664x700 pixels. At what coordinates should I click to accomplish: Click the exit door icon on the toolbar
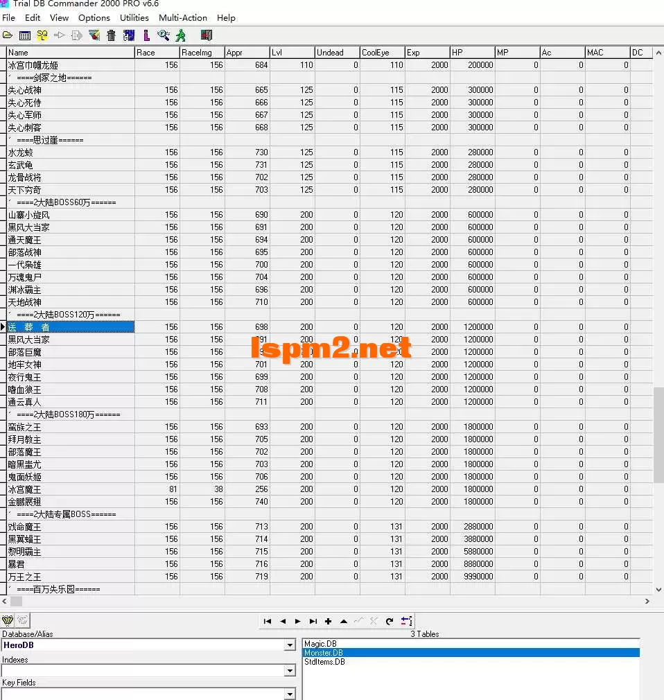coord(206,35)
